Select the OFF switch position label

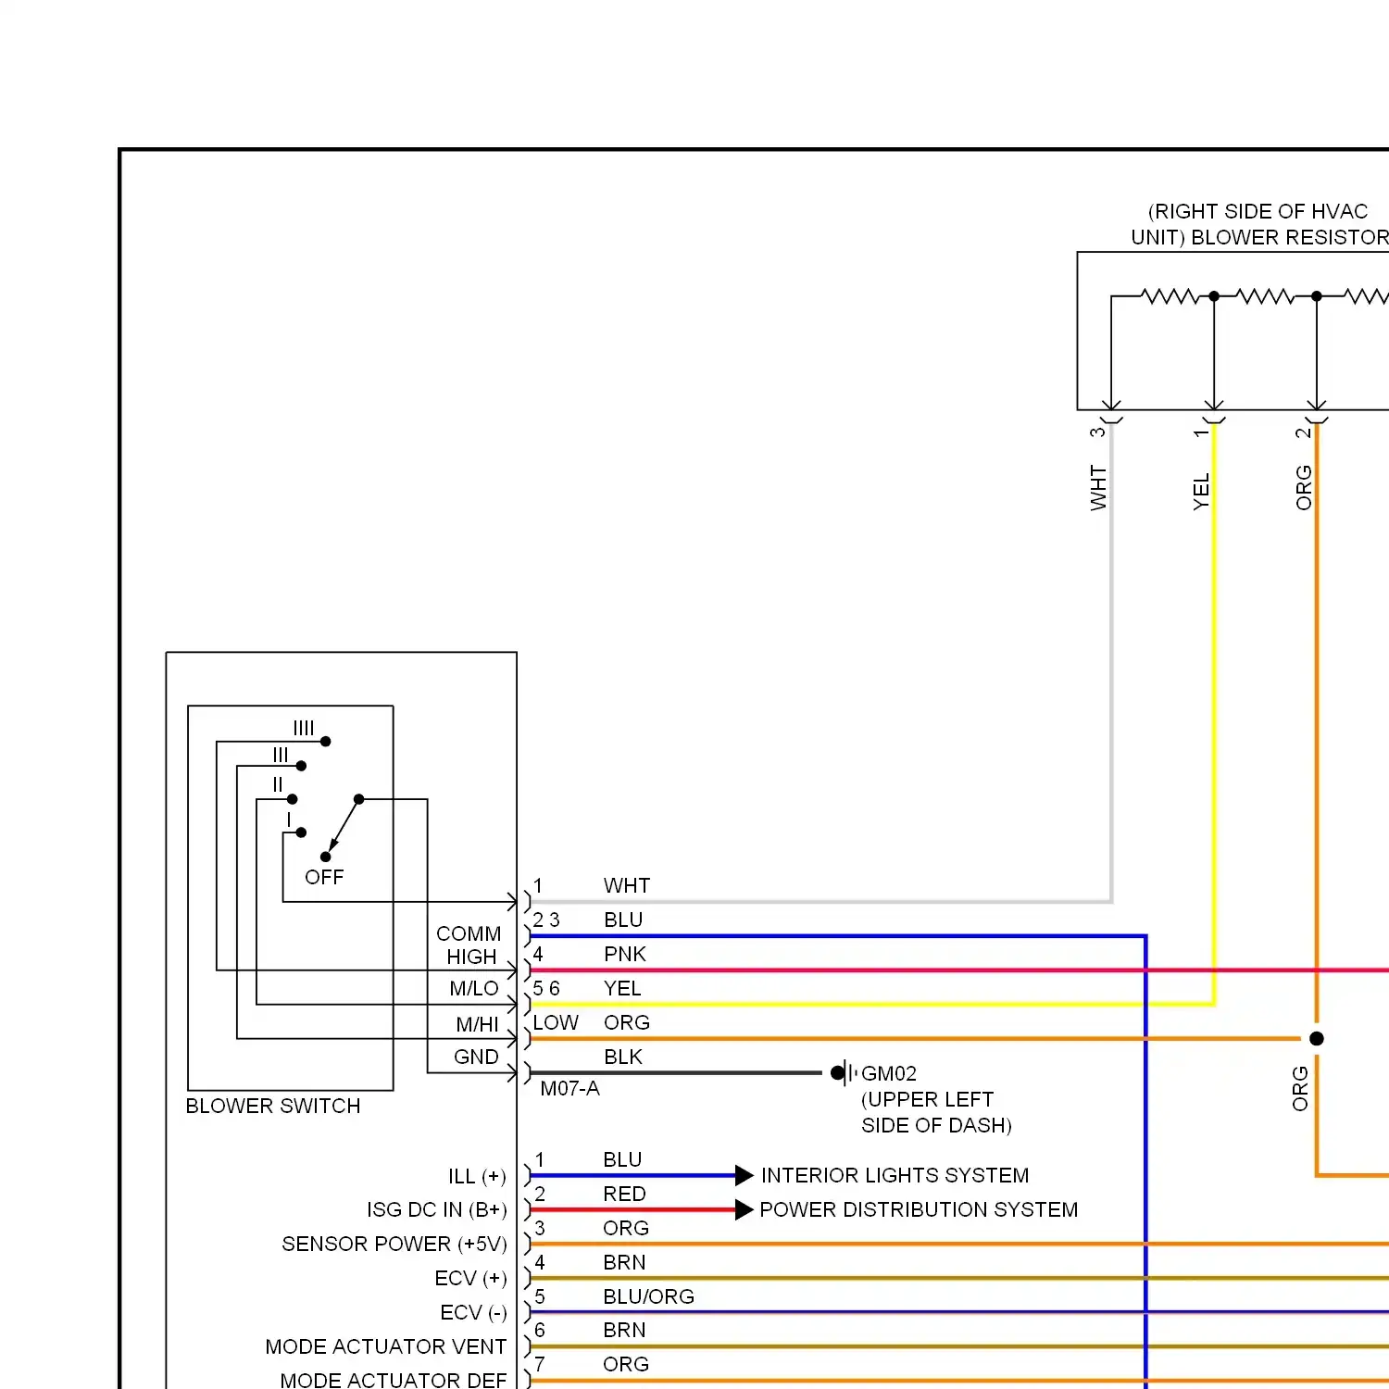(324, 877)
